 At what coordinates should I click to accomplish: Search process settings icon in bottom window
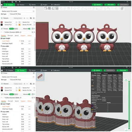[34, 98]
